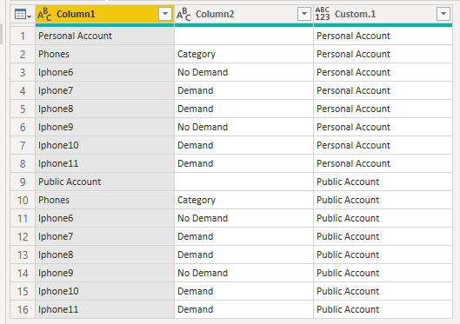
Task: Click 'Iphone11' cell in row 16
Action: click(104, 309)
